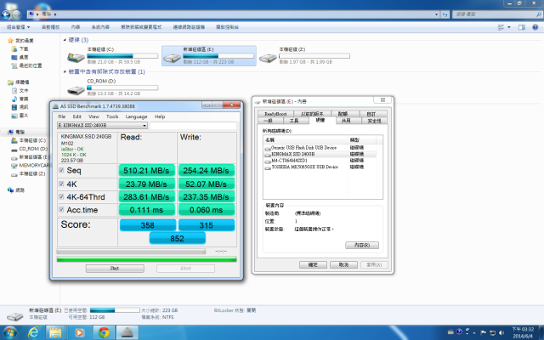Open the Explorer help question mark icon
The height and width of the screenshot is (340, 544).
pos(535,27)
